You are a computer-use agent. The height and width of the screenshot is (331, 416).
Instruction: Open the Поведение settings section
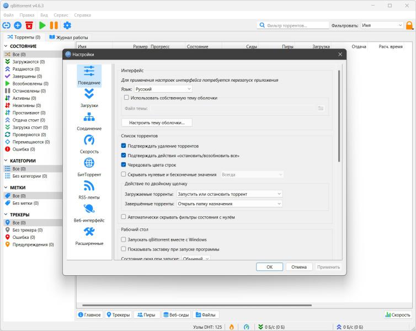click(x=89, y=76)
